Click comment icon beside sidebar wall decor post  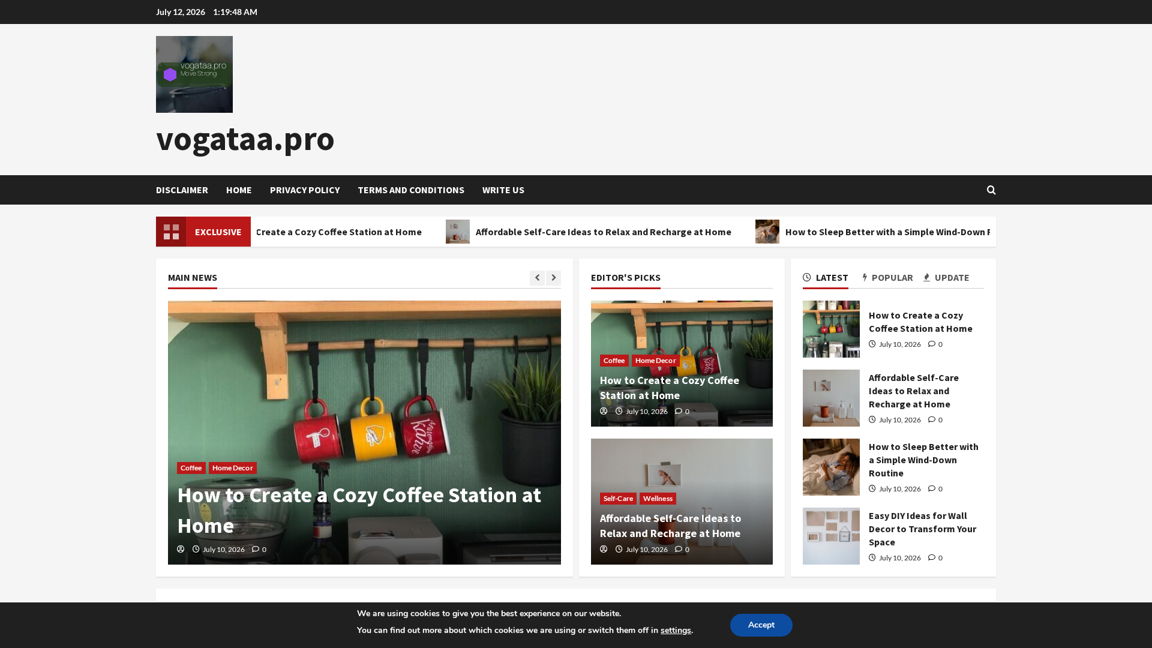pos(932,557)
